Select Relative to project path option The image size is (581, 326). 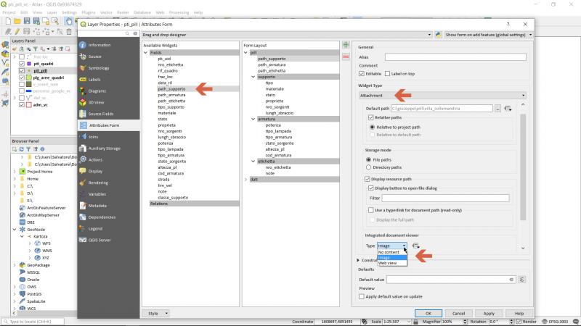coord(372,127)
